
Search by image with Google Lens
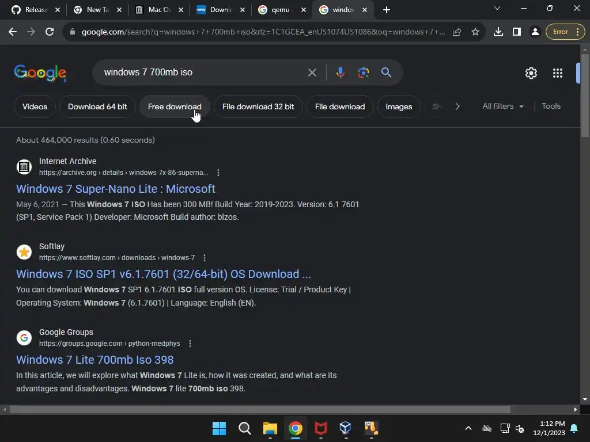364,73
